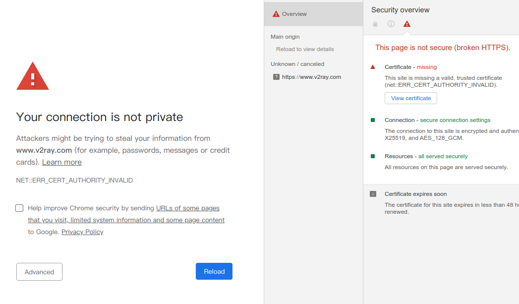Open the secure connection settings link
The width and height of the screenshot is (519, 304).
click(x=455, y=120)
